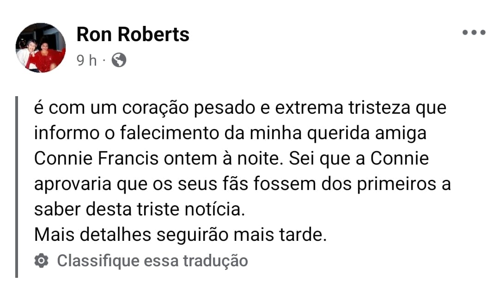Click the grey vertical translation quote bar
The height and width of the screenshot is (288, 499).
(x=17, y=187)
